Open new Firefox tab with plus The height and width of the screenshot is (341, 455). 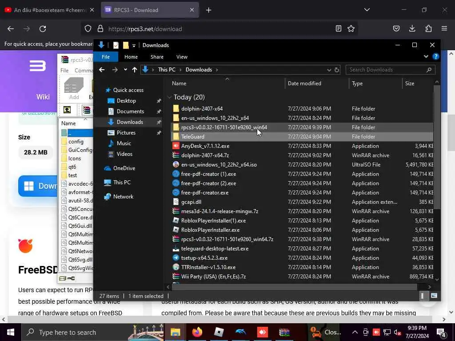(209, 10)
